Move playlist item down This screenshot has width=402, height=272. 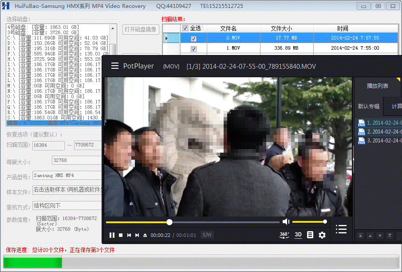(380, 236)
